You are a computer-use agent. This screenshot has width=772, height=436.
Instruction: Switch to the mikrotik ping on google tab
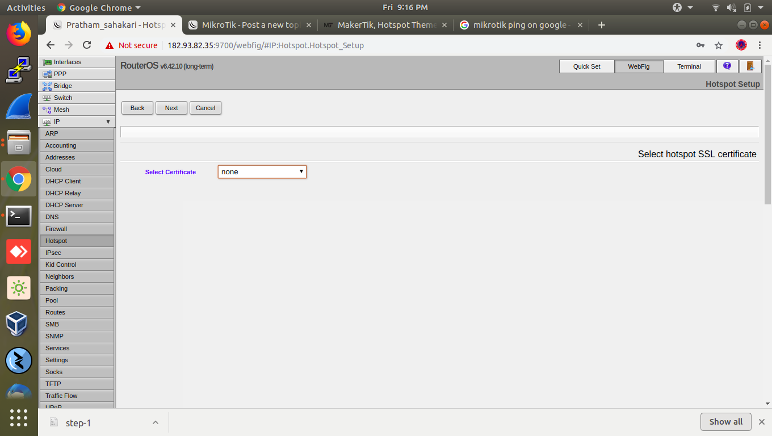tap(522, 25)
